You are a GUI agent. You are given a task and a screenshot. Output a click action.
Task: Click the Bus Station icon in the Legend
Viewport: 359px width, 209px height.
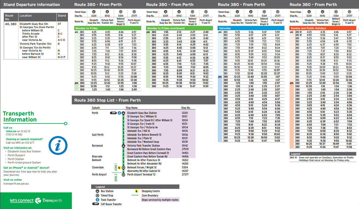point(97,191)
